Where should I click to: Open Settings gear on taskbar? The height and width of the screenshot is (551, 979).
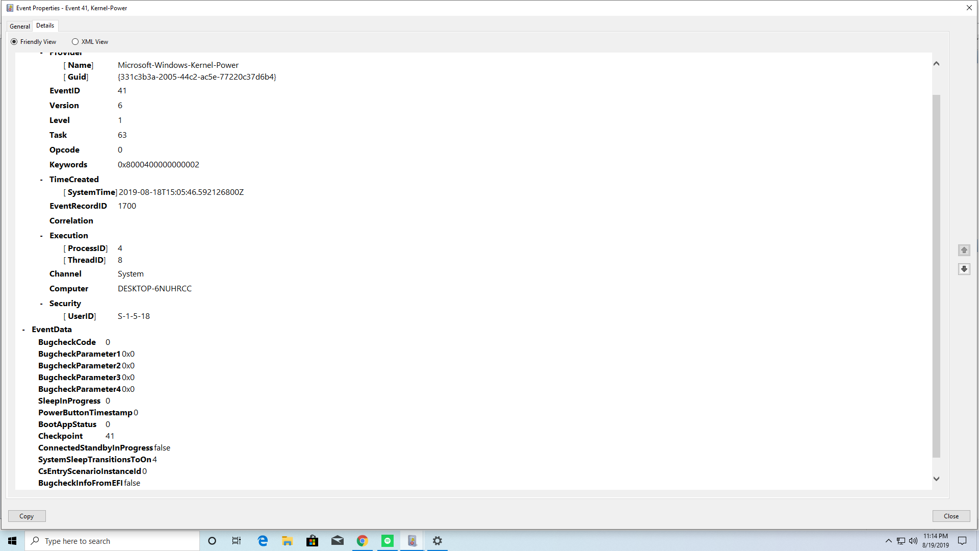(x=437, y=541)
